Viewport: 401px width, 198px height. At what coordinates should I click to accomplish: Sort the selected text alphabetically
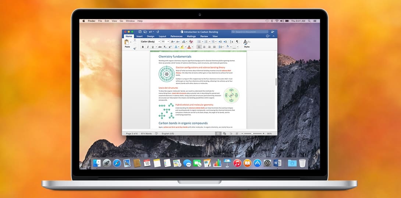click(x=231, y=42)
